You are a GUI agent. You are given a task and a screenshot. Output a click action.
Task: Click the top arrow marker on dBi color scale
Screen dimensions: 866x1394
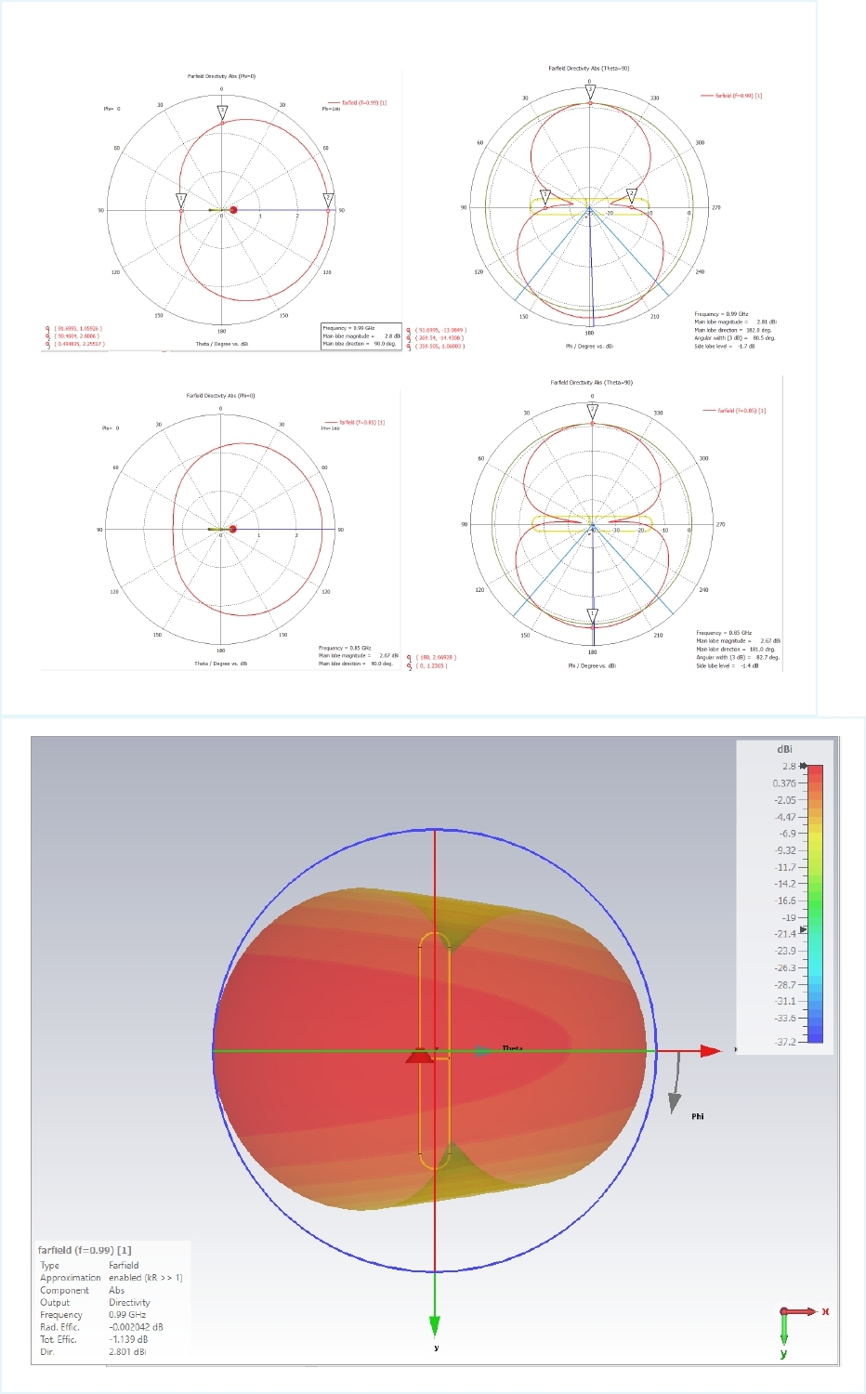[804, 766]
